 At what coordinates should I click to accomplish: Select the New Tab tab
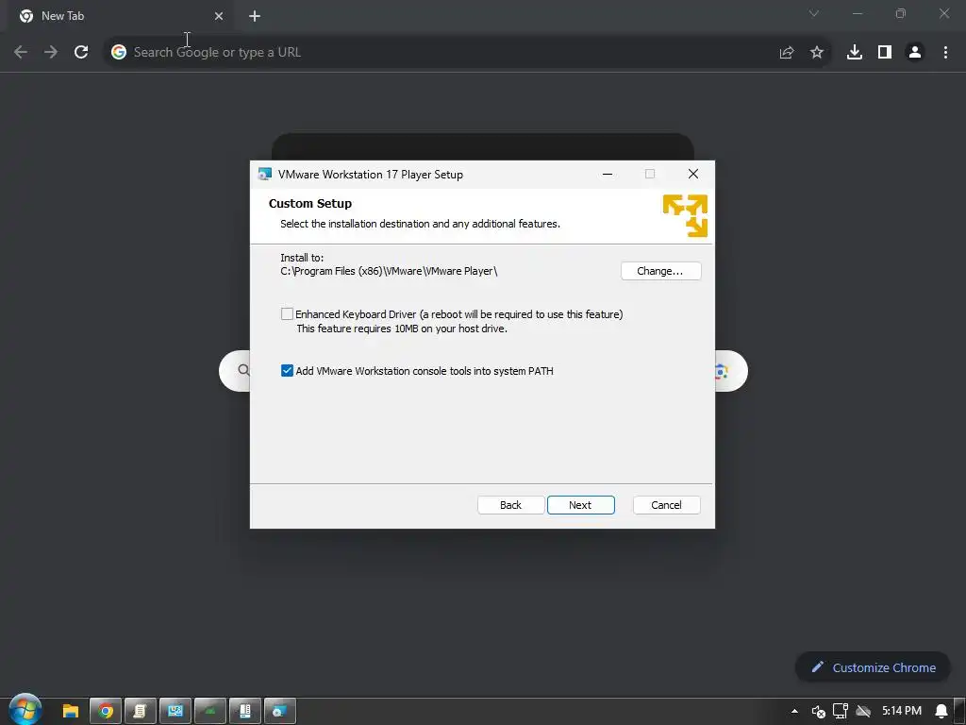120,16
